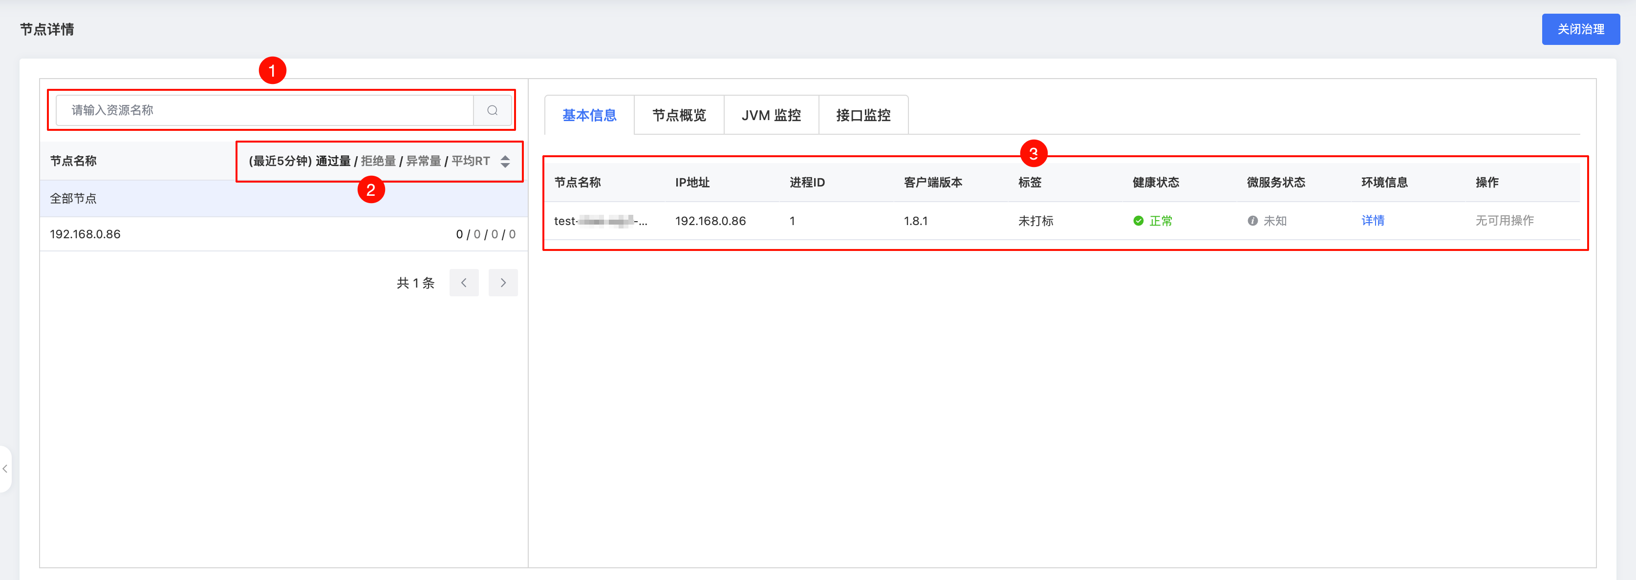Go to next page arrow
The height and width of the screenshot is (580, 1636).
pos(503,283)
